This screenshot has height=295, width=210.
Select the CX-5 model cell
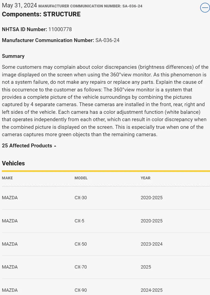79,221
